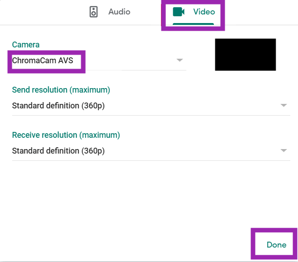Screen dimensions: 298x262
Task: Open the ChromaCam AVS camera dropdown
Action: pos(99,61)
